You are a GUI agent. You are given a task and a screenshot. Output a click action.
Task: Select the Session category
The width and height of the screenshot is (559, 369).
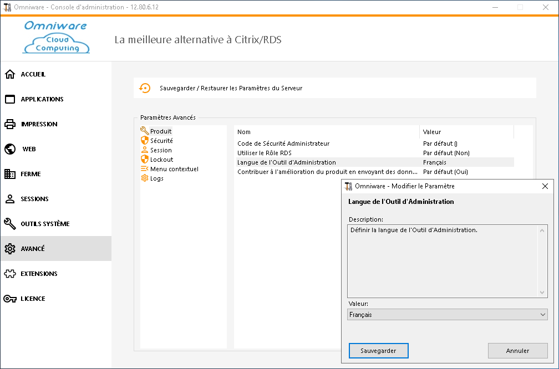(x=161, y=150)
